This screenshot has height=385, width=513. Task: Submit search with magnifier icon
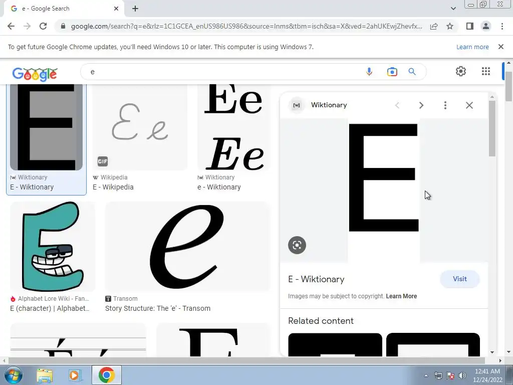point(412,72)
